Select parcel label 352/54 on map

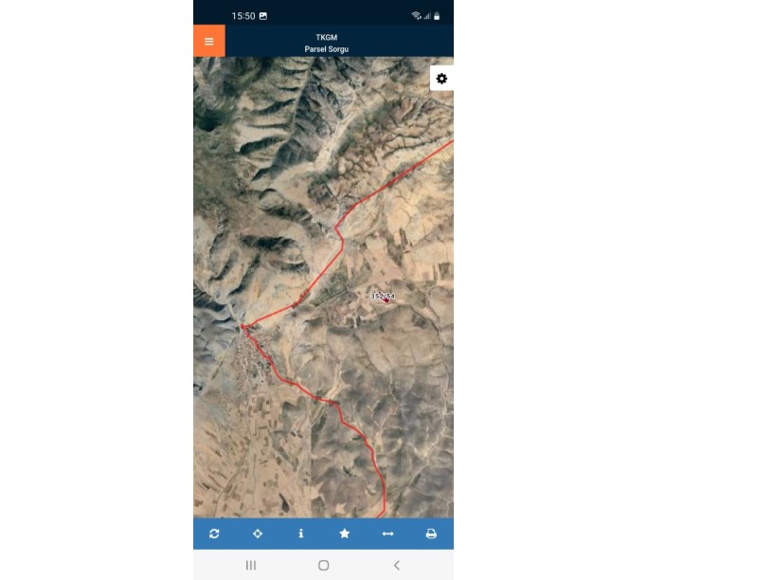[x=383, y=297]
